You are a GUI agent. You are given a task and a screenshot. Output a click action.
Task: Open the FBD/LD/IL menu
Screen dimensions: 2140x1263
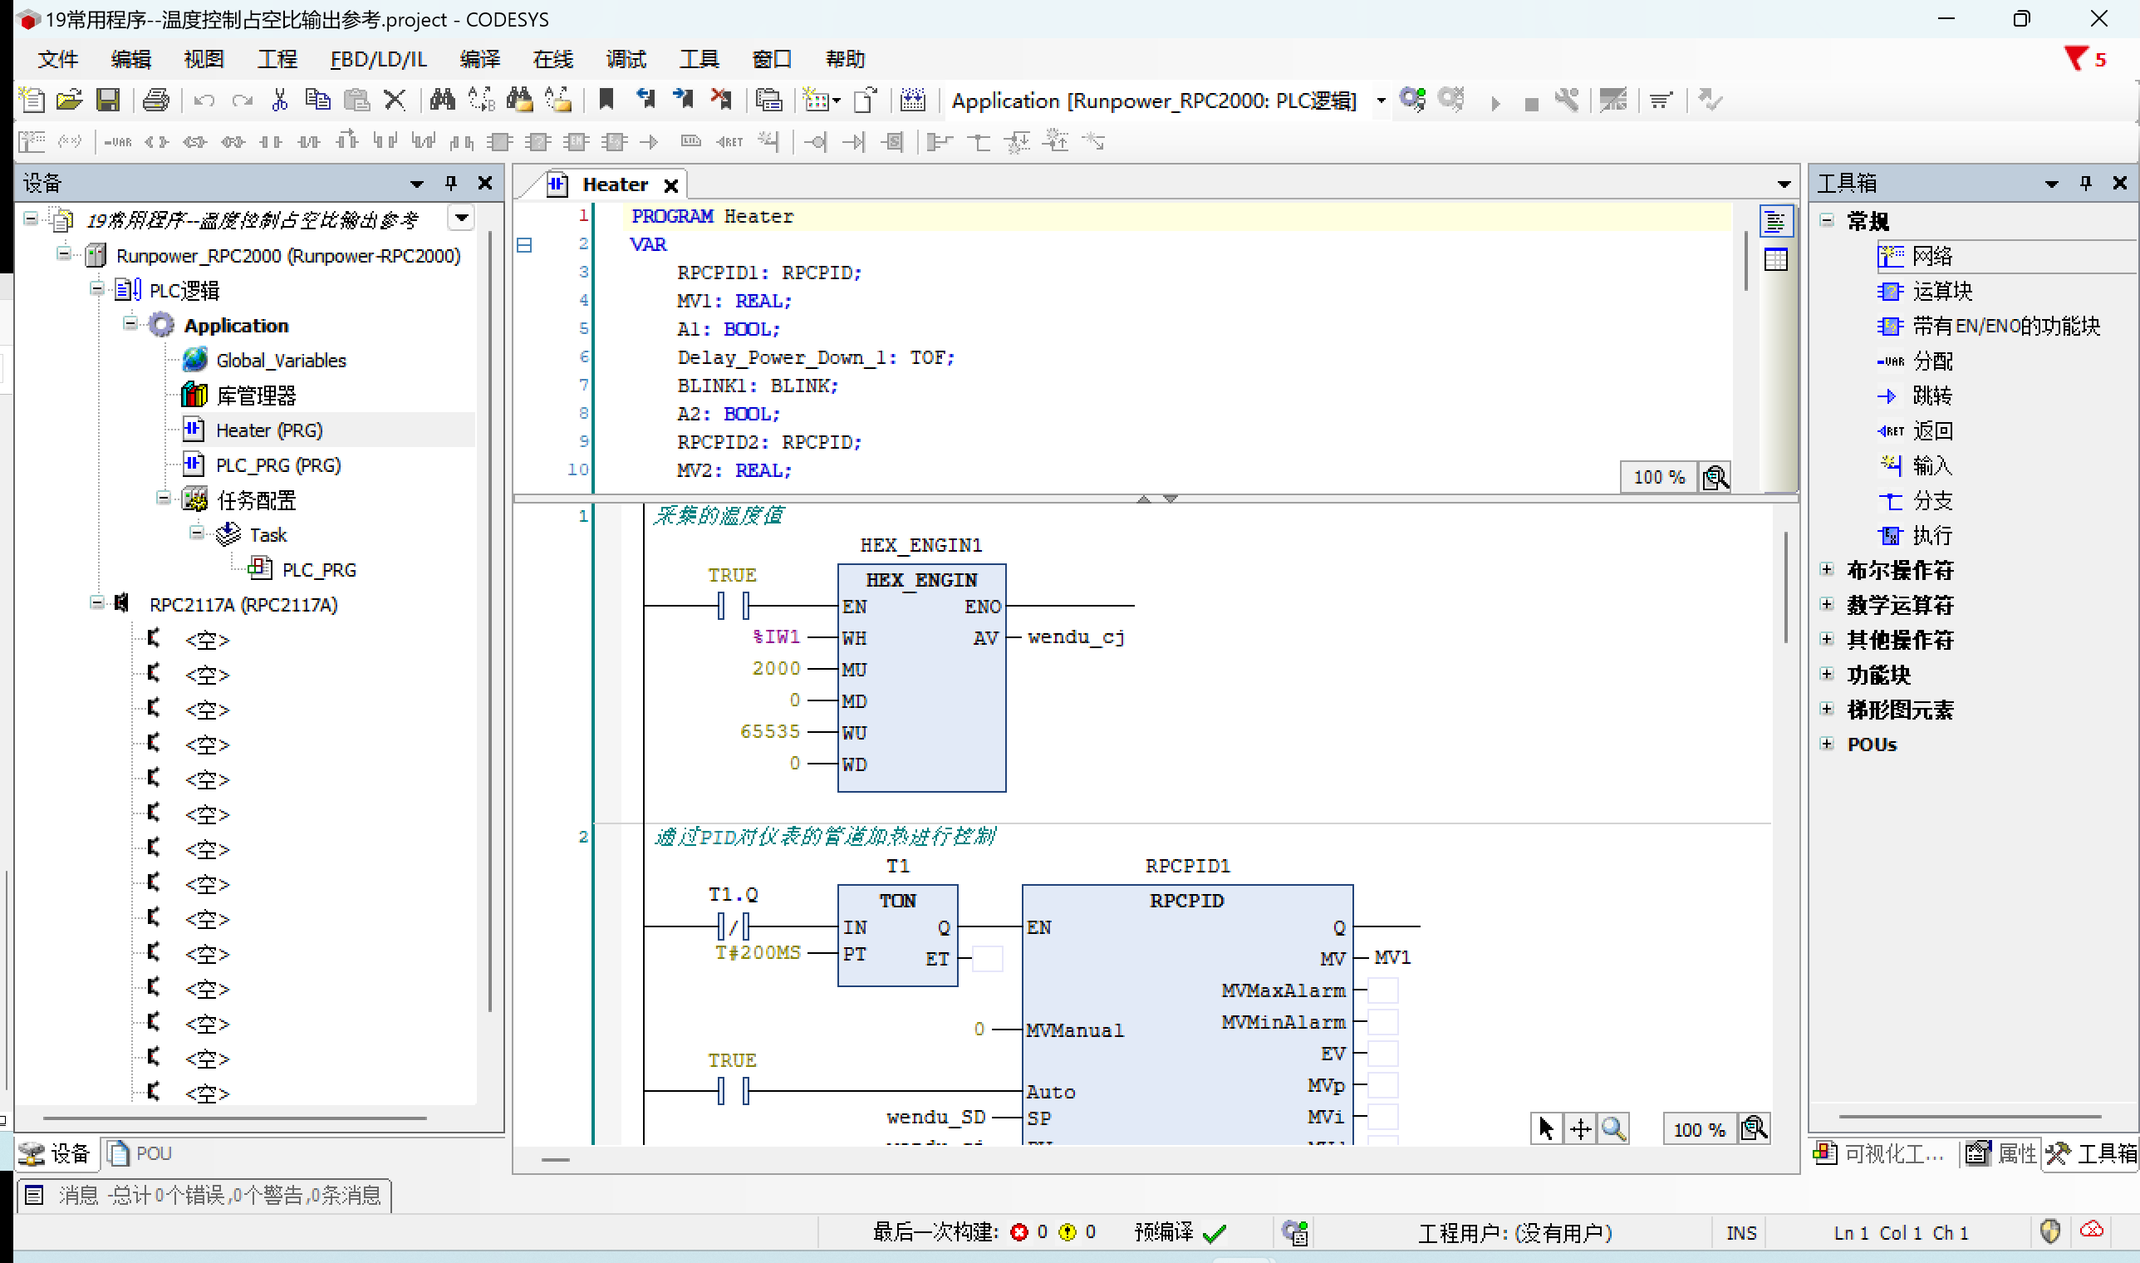379,60
